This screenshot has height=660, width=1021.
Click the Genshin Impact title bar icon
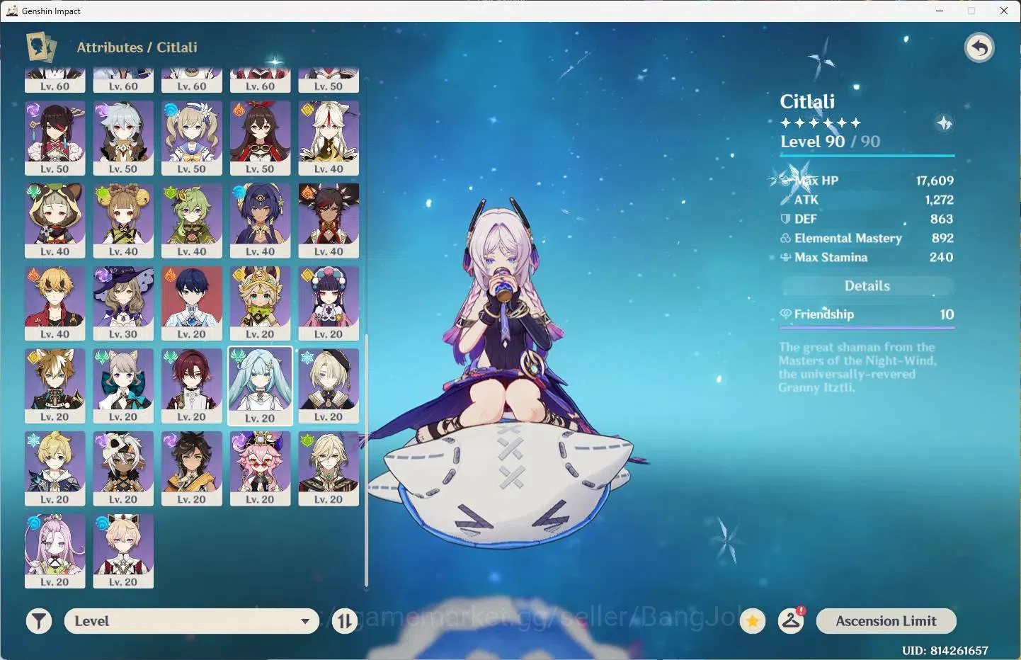11,11
